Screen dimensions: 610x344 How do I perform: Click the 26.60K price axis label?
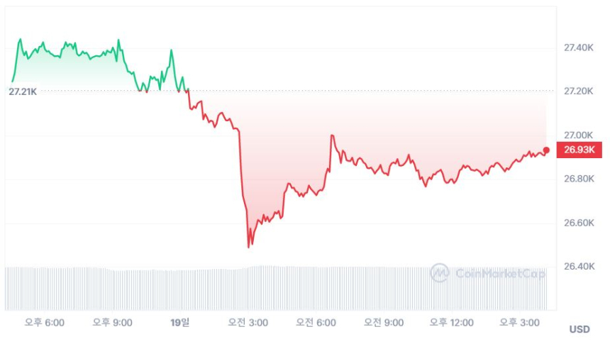[x=578, y=223]
